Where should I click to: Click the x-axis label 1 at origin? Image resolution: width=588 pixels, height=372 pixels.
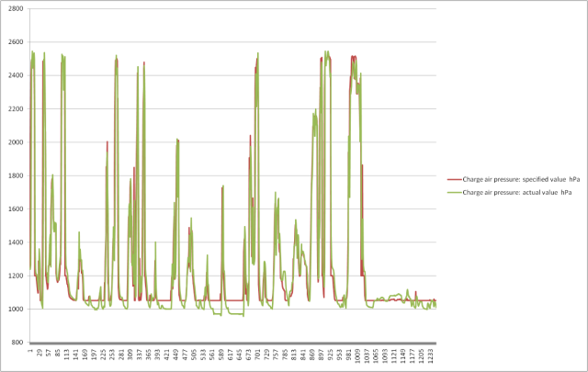(30, 350)
